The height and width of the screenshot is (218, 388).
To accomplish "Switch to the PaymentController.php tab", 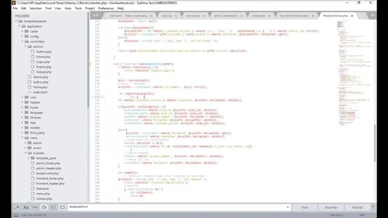I will (x=294, y=16).
